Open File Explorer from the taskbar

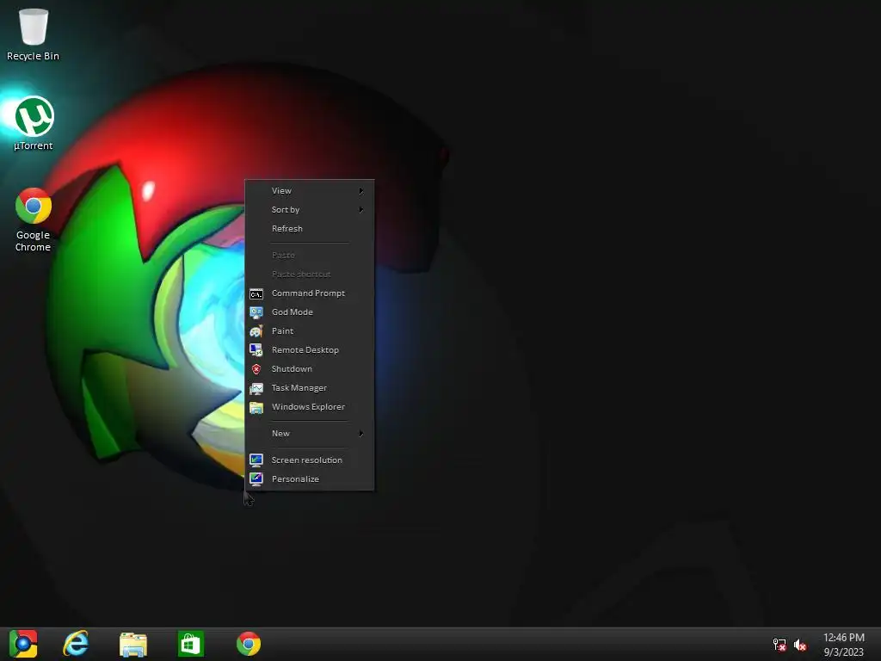pyautogui.click(x=133, y=644)
